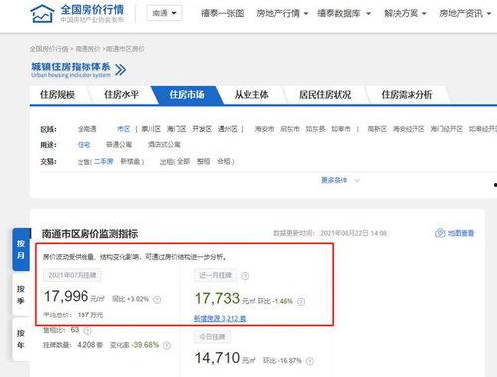
Task: Click the 17,733 price value
Action: coord(217,298)
